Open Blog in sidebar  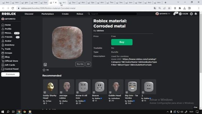[x=7, y=57]
